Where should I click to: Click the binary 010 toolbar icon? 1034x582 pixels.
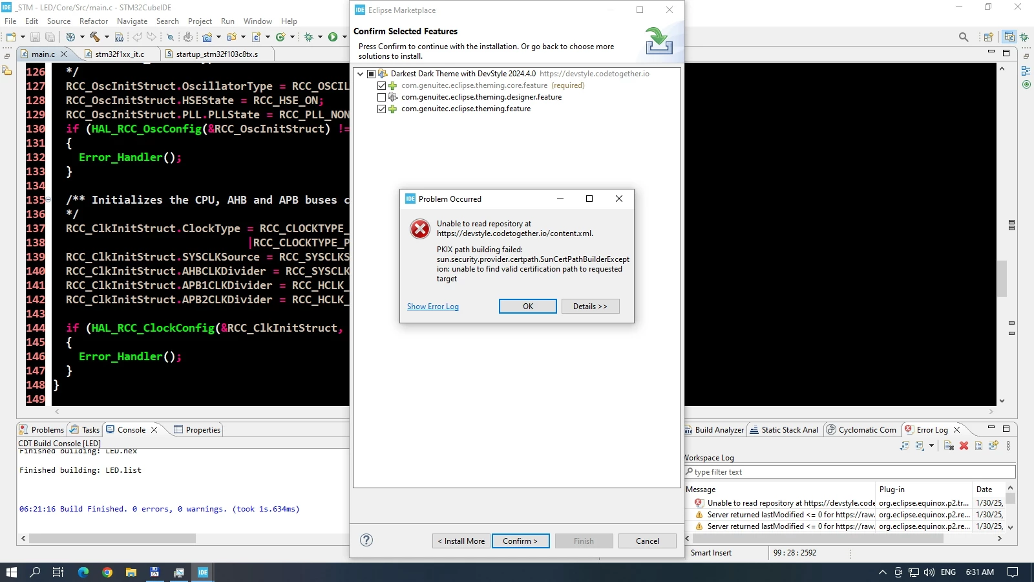pyautogui.click(x=120, y=37)
